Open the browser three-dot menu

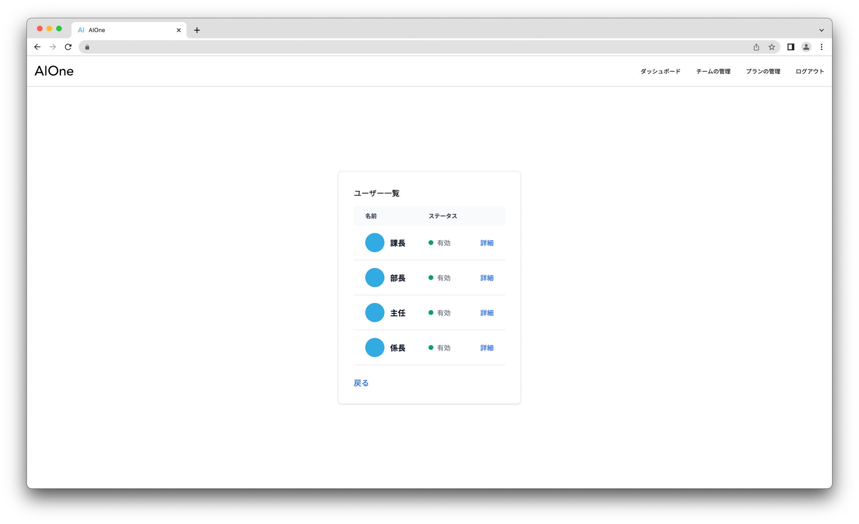pos(822,47)
